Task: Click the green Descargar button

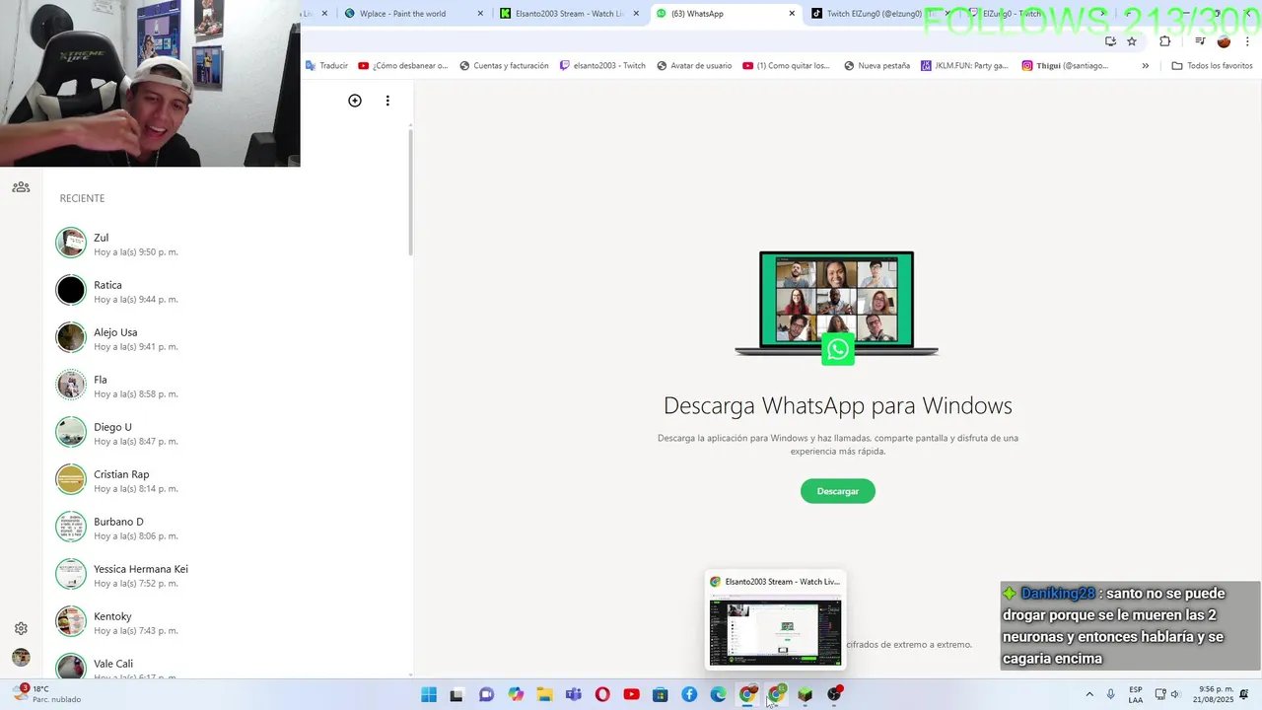Action: pos(838,491)
